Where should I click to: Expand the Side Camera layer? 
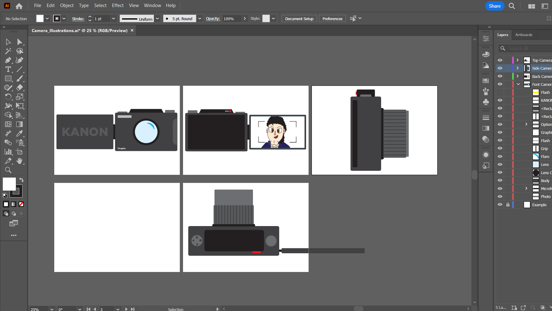518,68
